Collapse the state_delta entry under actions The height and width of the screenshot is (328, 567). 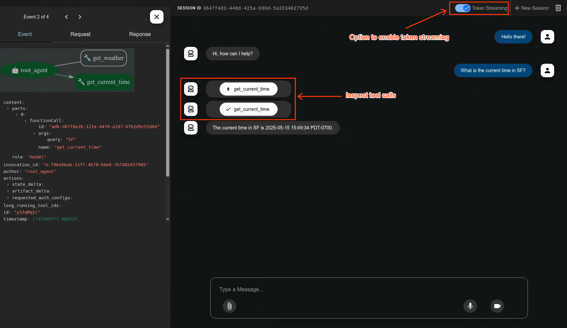pyautogui.click(x=8, y=184)
